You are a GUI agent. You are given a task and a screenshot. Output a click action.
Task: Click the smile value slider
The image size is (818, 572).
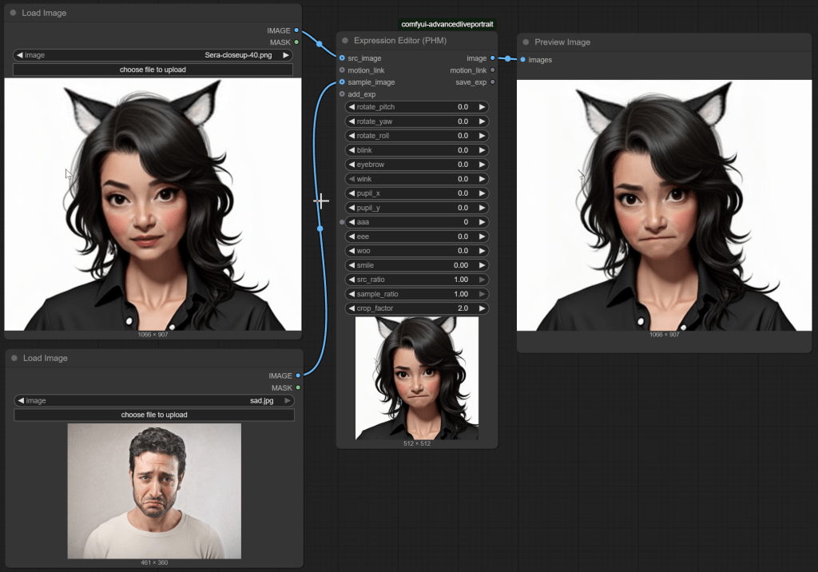click(416, 265)
